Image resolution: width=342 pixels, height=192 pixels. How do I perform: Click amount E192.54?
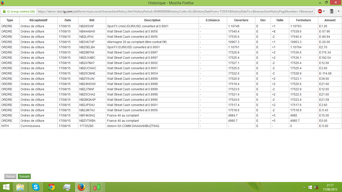coord(325,58)
